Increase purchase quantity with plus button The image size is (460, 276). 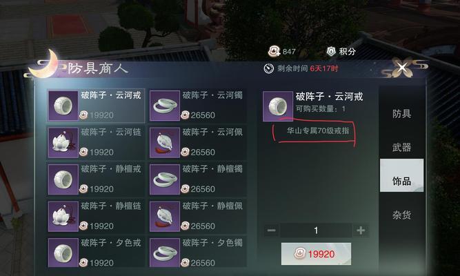[361, 230]
